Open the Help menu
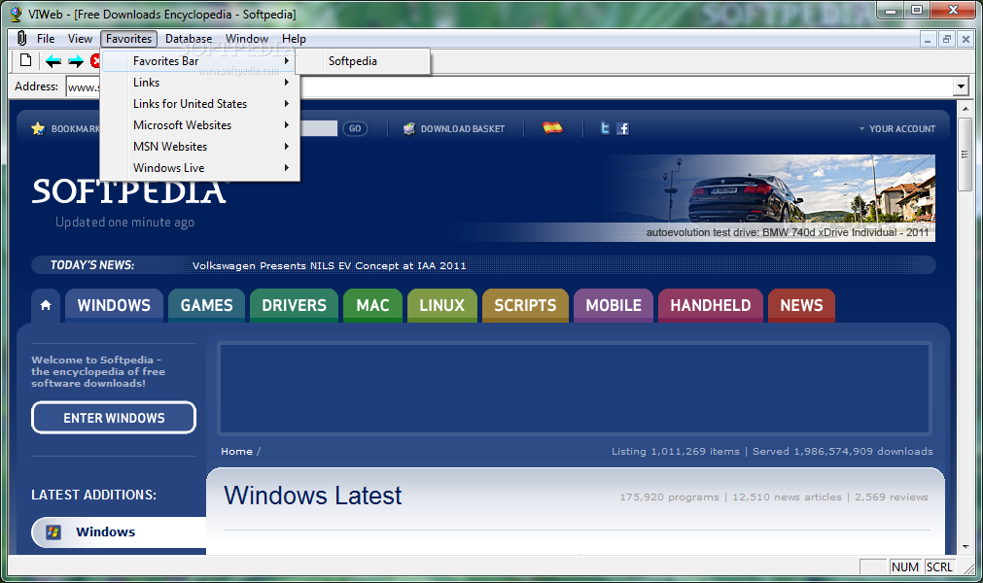The width and height of the screenshot is (983, 583). pos(294,38)
